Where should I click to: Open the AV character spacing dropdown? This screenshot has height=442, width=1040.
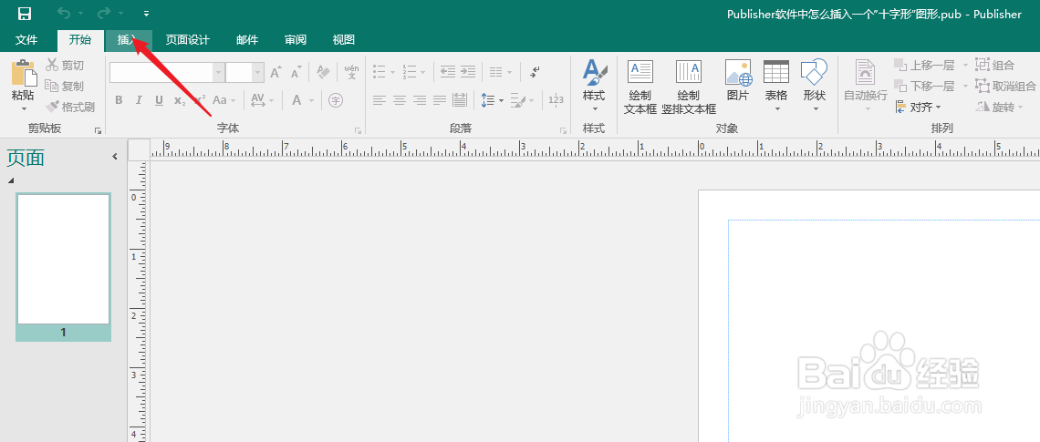point(261,100)
